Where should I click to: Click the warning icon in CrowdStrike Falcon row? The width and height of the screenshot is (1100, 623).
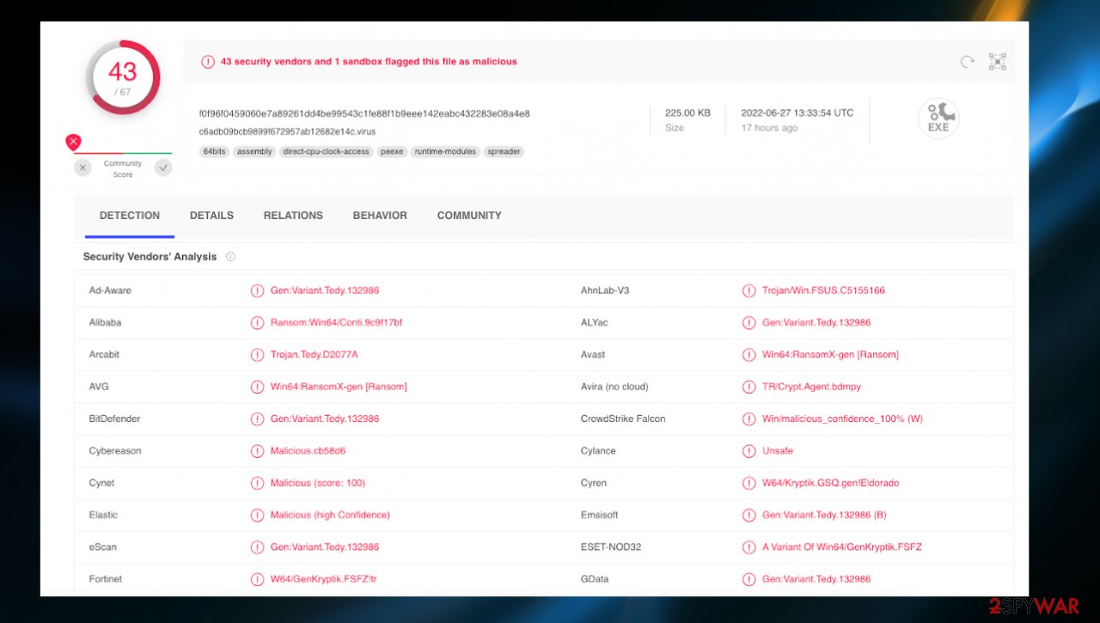[x=749, y=419]
